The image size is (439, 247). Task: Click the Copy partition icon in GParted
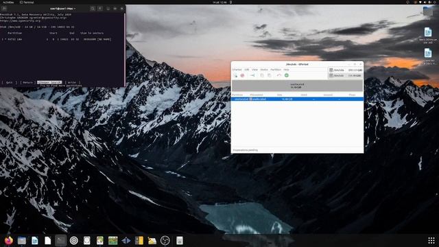[x=262, y=75]
